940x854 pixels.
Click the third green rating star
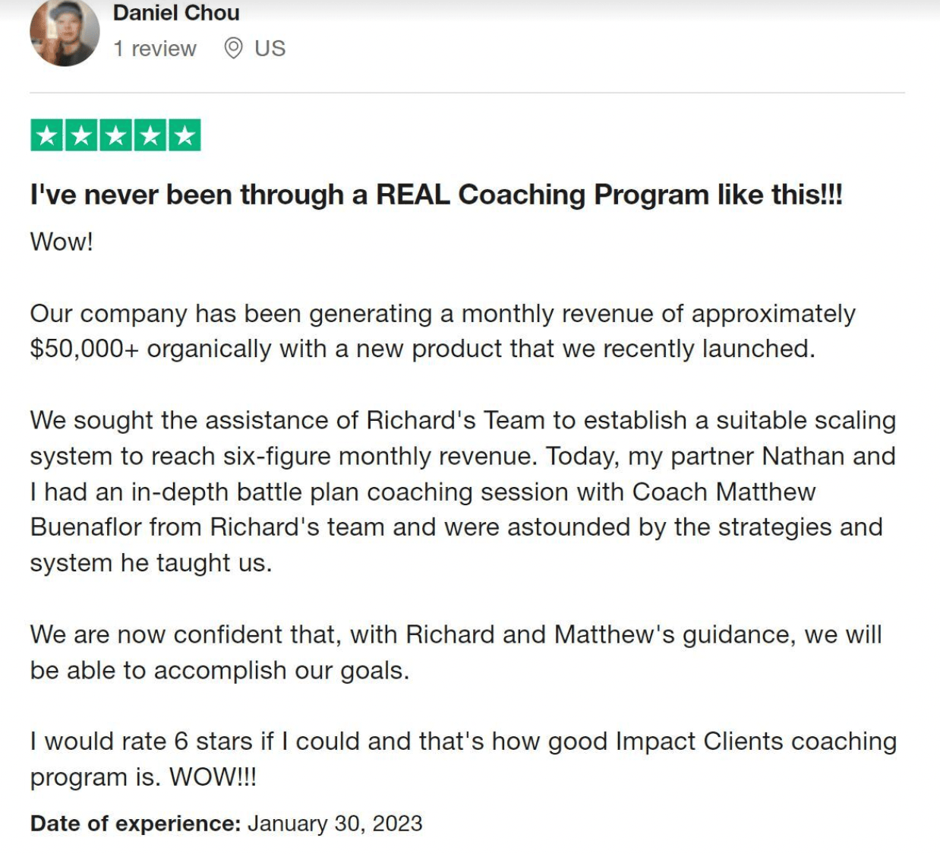tap(115, 136)
